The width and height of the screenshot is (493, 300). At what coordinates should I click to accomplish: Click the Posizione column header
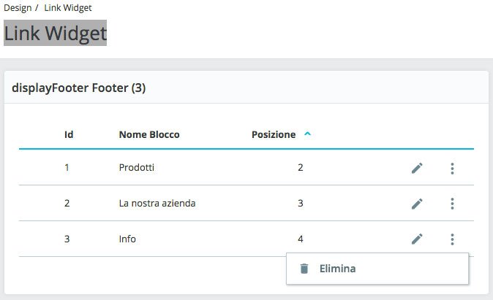(274, 134)
